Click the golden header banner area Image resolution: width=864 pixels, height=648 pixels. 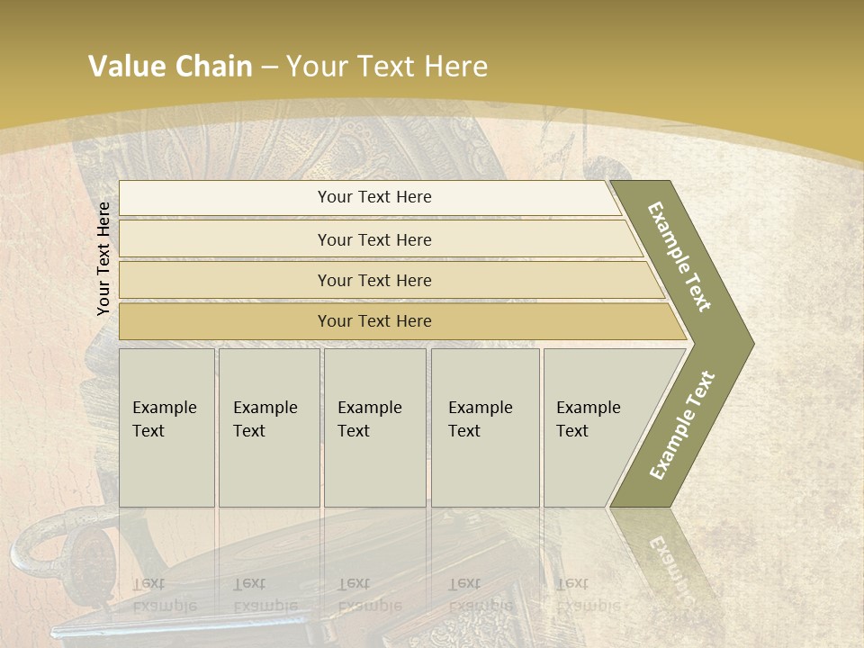(x=432, y=60)
